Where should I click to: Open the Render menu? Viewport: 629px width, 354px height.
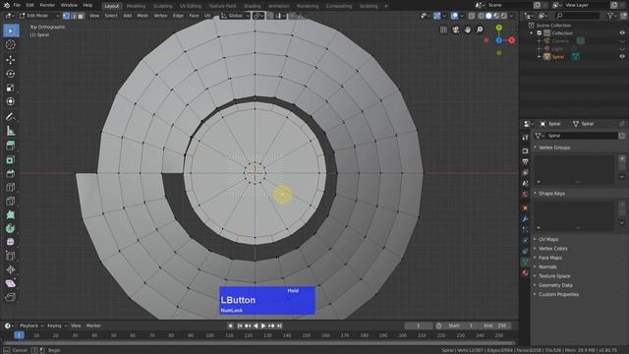(x=47, y=6)
